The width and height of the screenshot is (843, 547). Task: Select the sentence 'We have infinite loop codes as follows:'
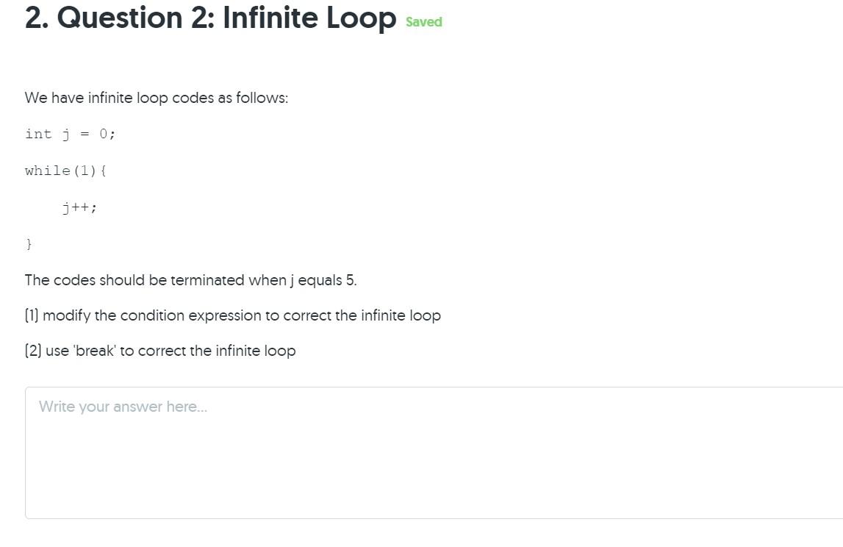pos(156,97)
